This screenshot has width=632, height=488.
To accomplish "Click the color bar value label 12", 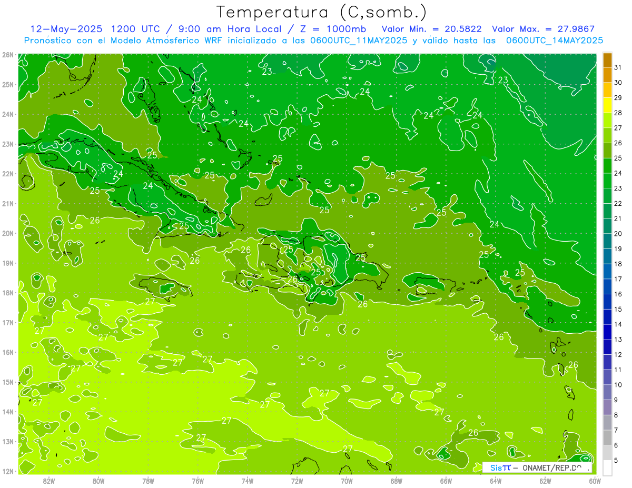I will coord(618,354).
